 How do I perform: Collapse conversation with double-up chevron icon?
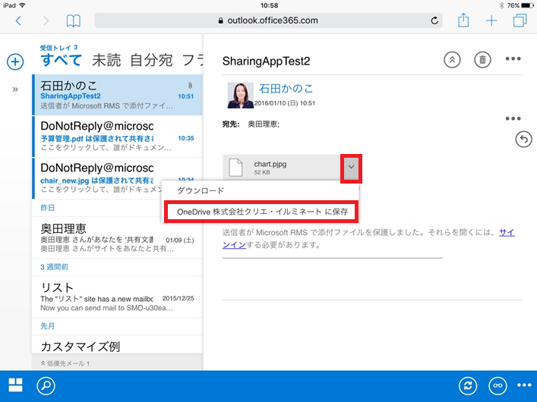(452, 60)
